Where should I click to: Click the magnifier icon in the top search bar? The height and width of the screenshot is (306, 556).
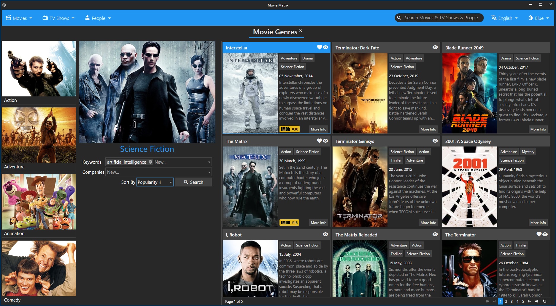coord(399,18)
